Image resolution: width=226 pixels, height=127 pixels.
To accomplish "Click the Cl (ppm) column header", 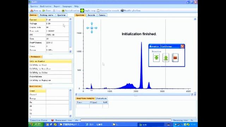I will pos(96,103).
